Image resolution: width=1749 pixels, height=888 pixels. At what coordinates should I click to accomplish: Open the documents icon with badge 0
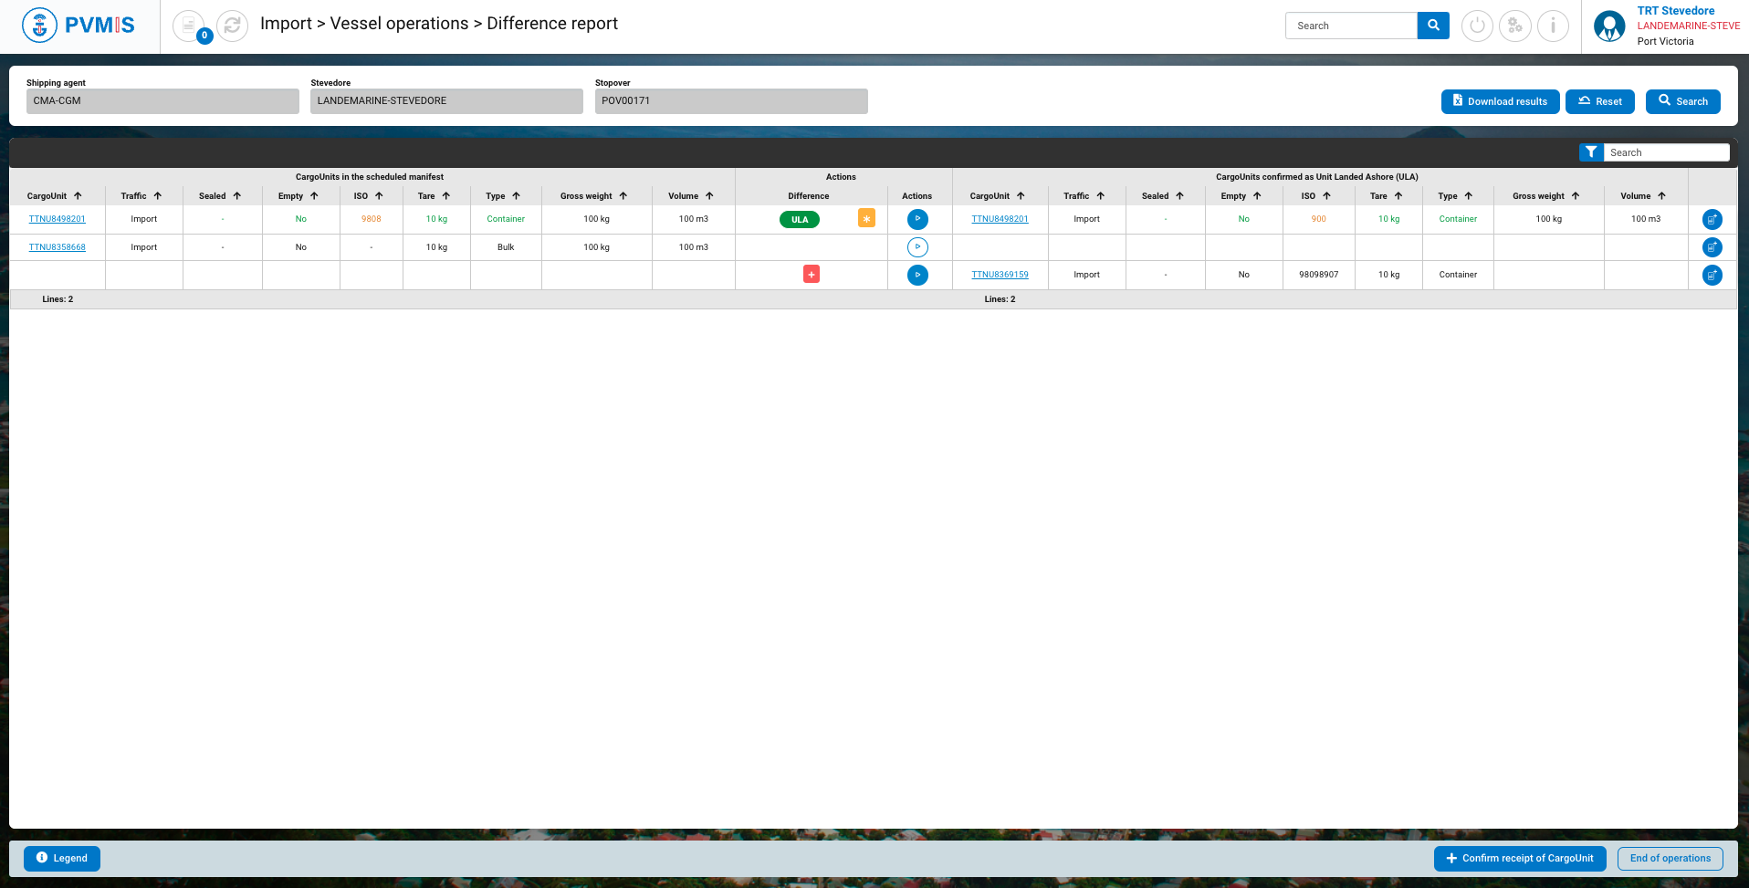[x=189, y=26]
